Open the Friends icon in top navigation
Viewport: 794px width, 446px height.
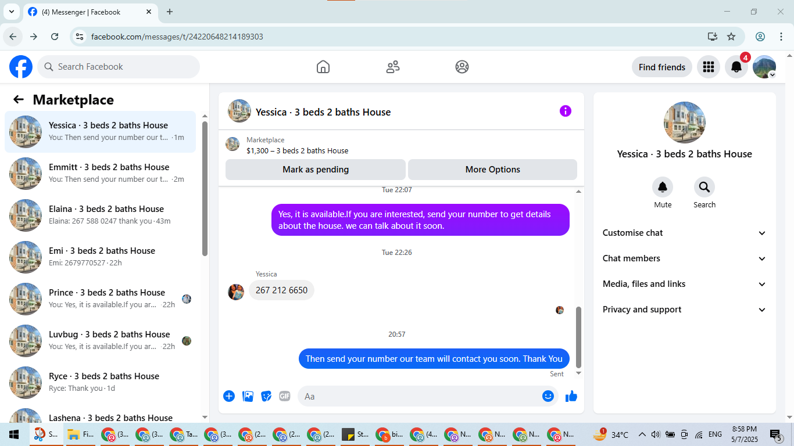click(393, 67)
